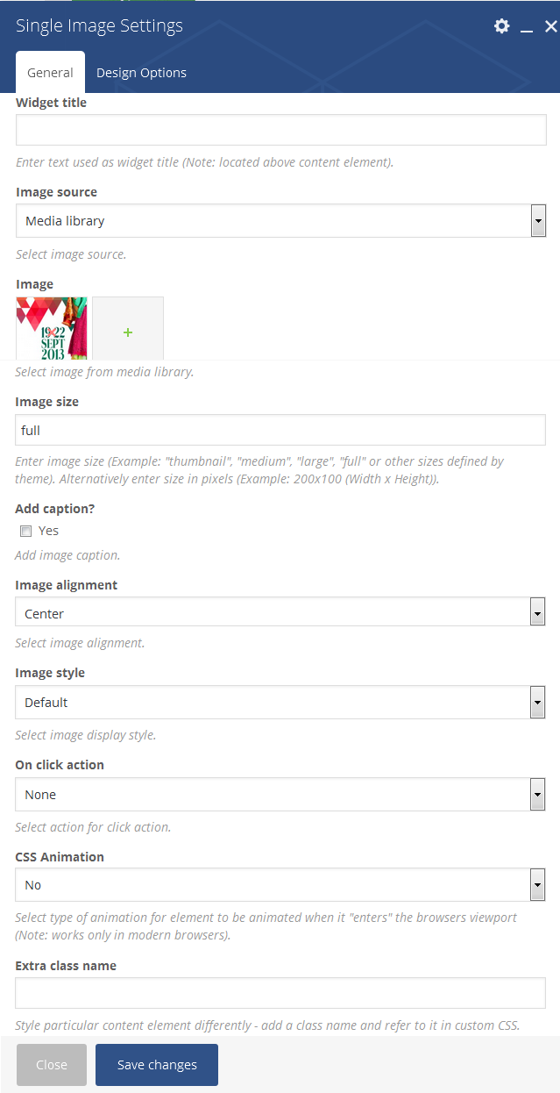This screenshot has height=1093, width=560.
Task: Open the Image style dropdown
Action: (280, 702)
